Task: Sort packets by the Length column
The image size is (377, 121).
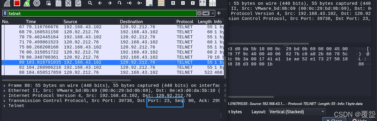Action: tap(204, 22)
